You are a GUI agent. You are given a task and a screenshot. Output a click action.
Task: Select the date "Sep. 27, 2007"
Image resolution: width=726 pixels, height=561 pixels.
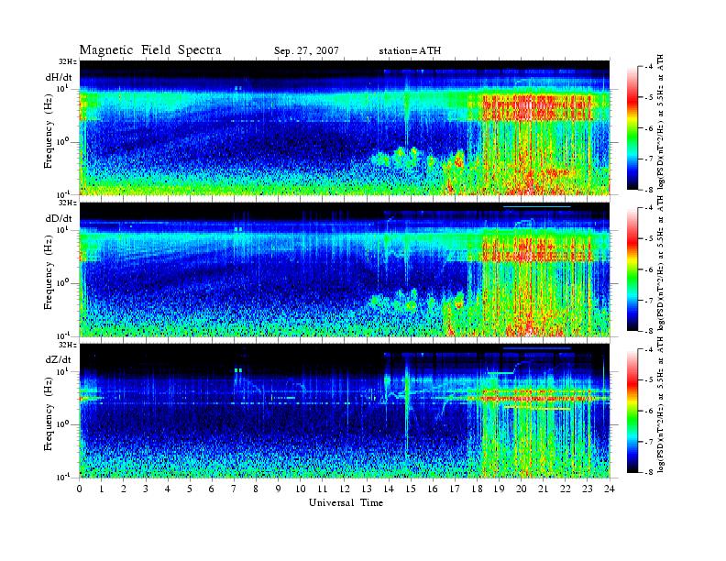tap(306, 51)
